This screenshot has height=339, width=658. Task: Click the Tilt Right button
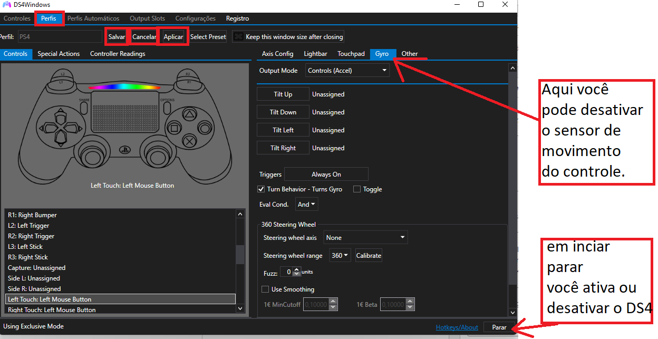coord(283,148)
